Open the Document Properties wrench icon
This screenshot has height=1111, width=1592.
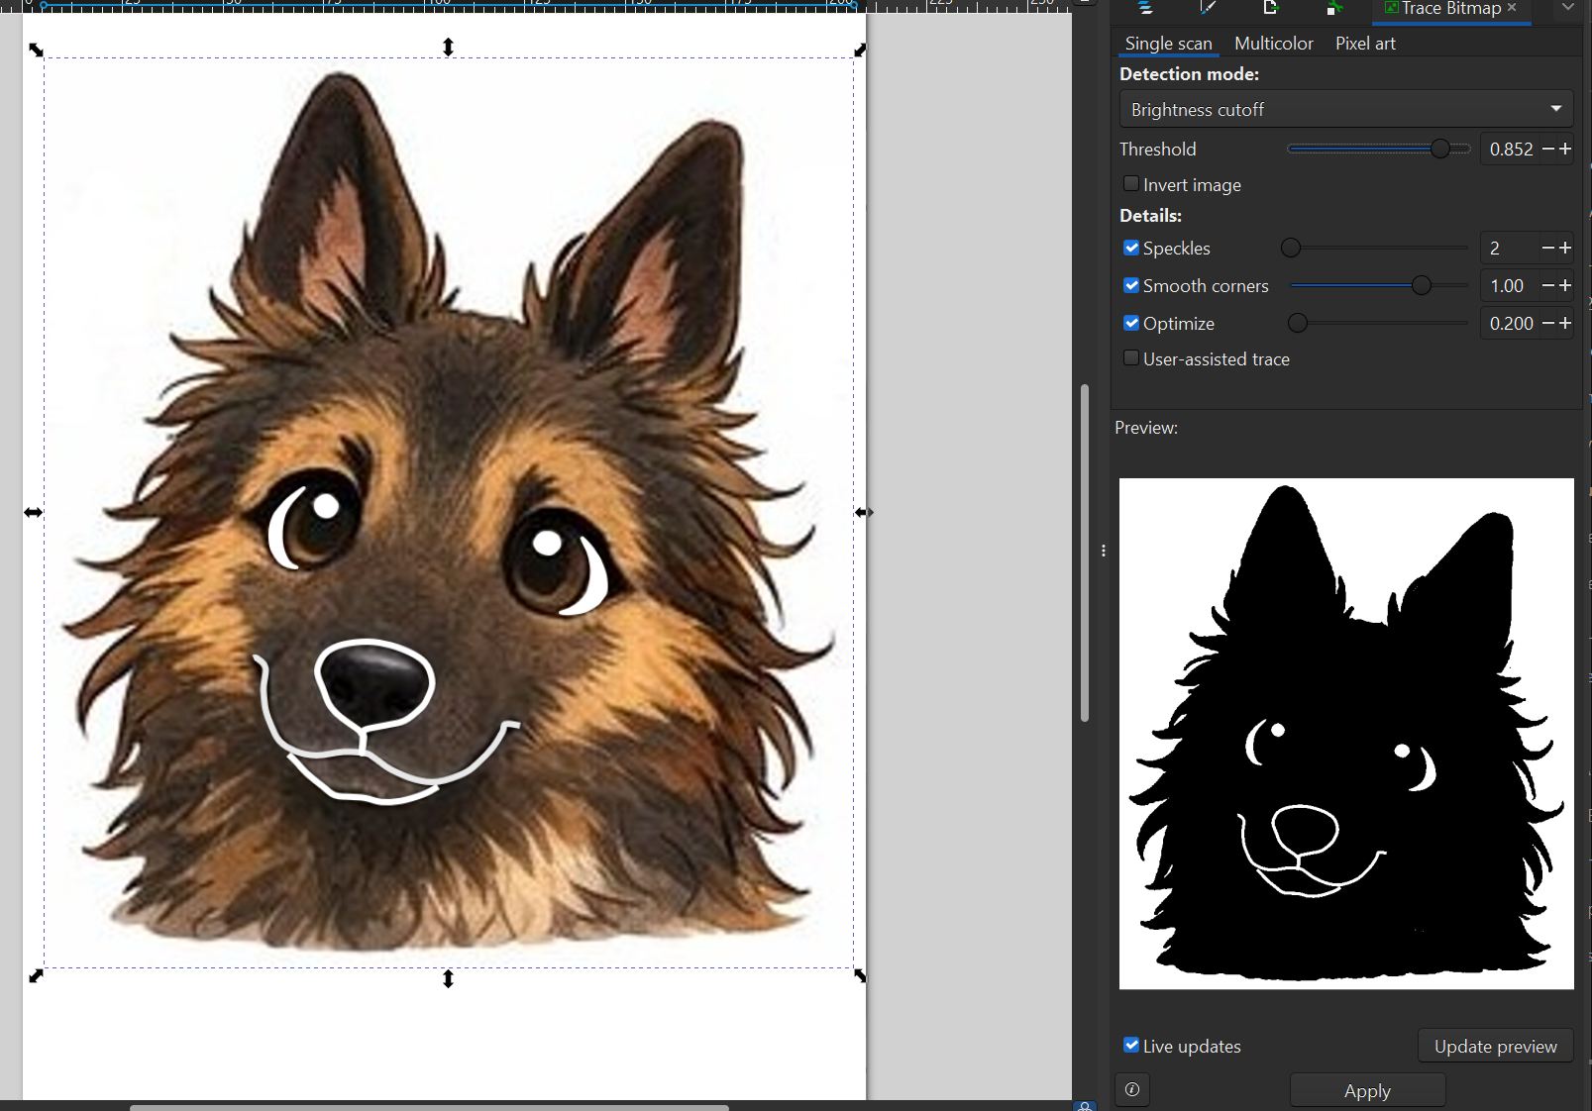(1333, 9)
